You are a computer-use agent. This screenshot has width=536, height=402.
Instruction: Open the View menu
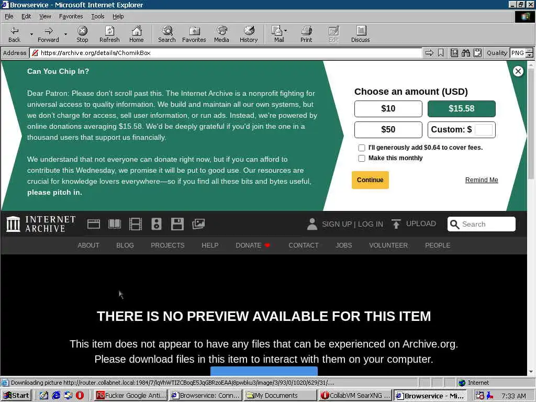coord(45,16)
